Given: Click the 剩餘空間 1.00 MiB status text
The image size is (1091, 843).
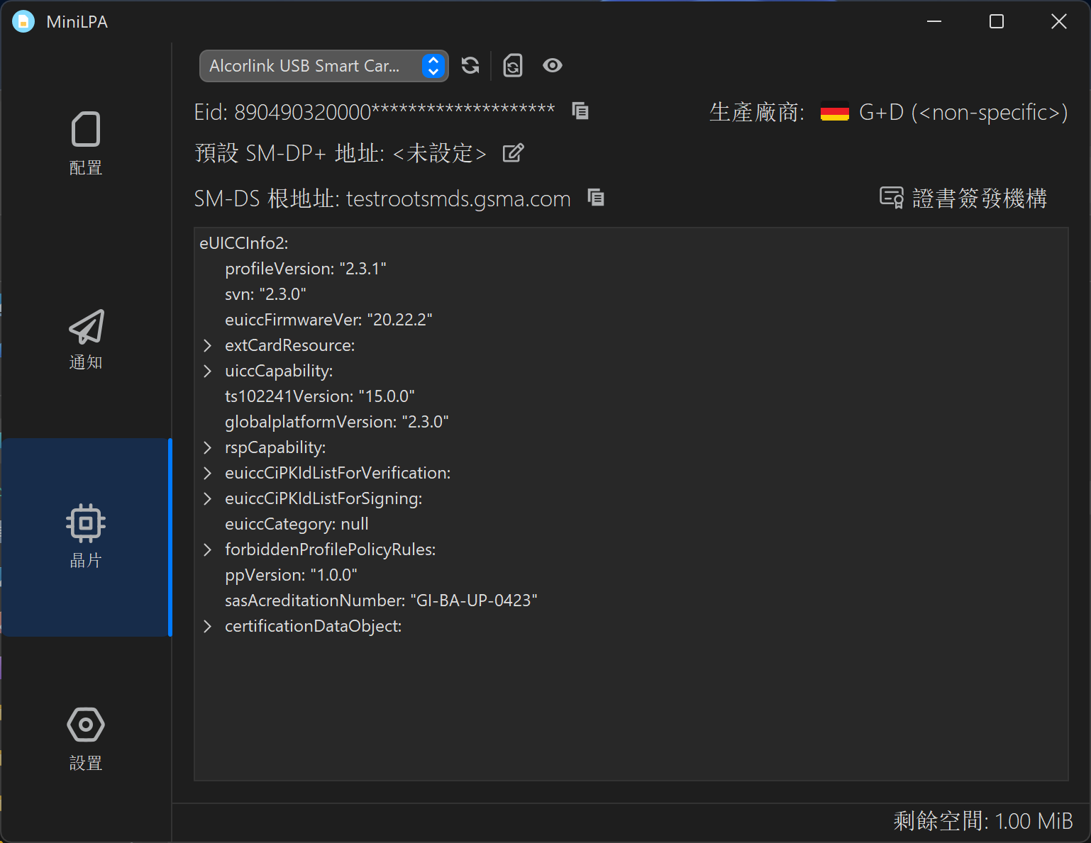Looking at the screenshot, I should point(983,821).
